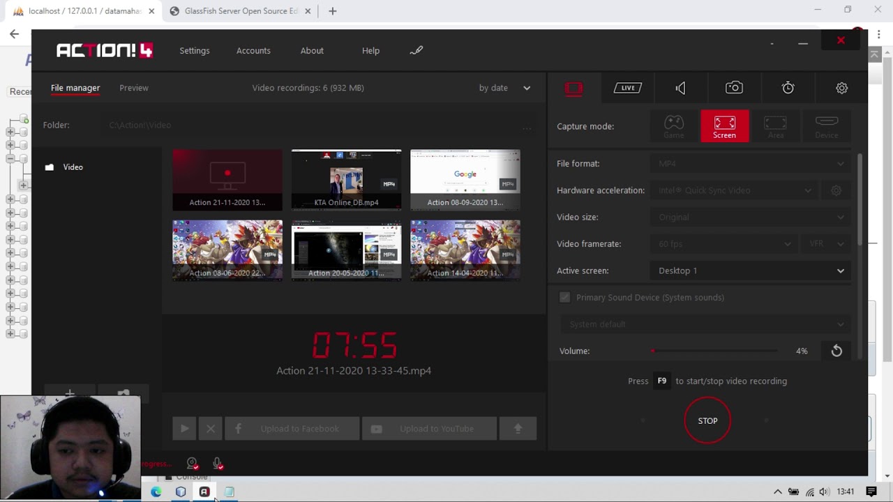893x502 pixels.
Task: Click Upload to Facebook button
Action: click(292, 429)
